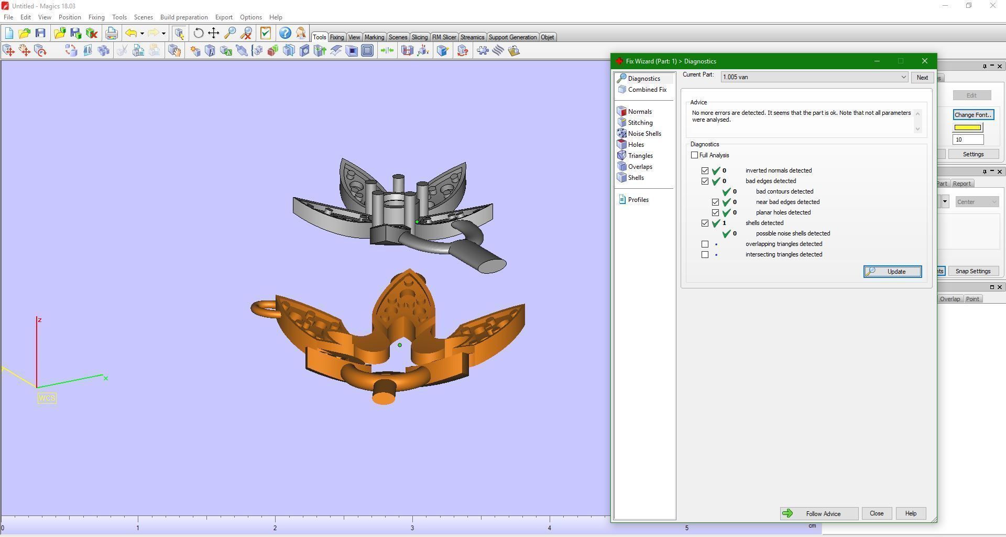Click the Change Font.. button
Screen dimensions: 1006x537
click(x=973, y=115)
